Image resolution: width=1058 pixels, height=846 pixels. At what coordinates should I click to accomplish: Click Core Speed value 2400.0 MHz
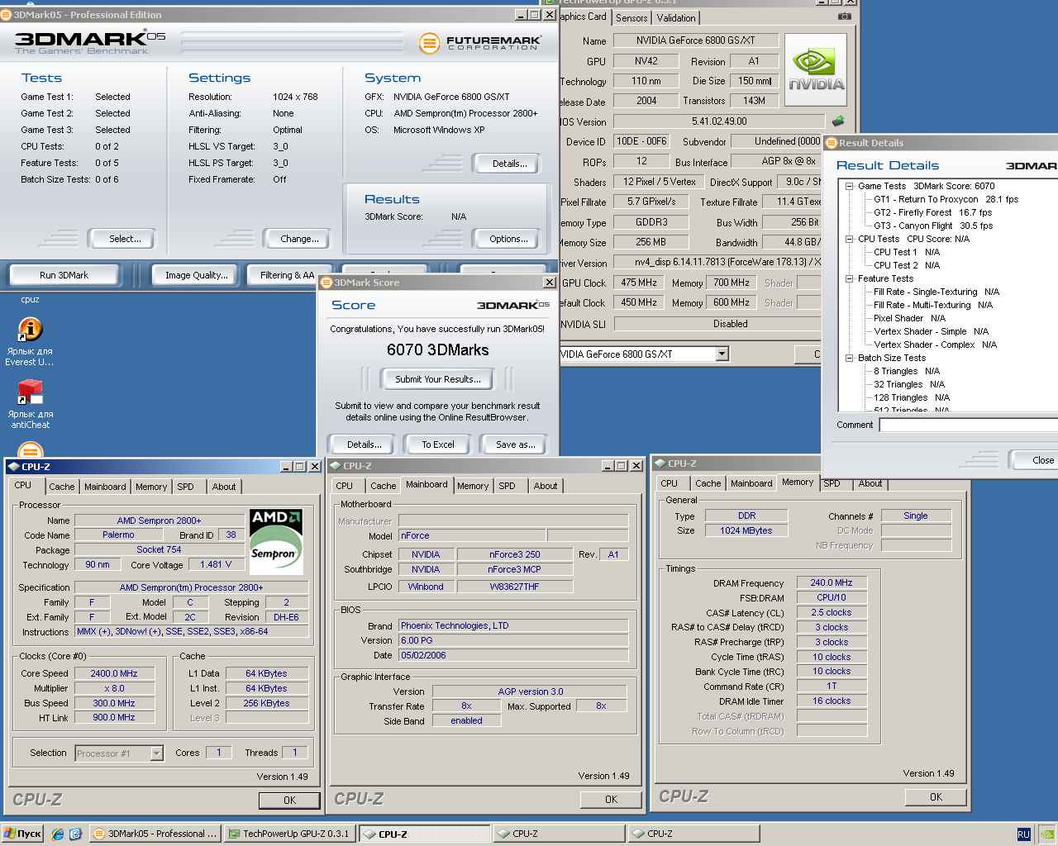pyautogui.click(x=114, y=674)
